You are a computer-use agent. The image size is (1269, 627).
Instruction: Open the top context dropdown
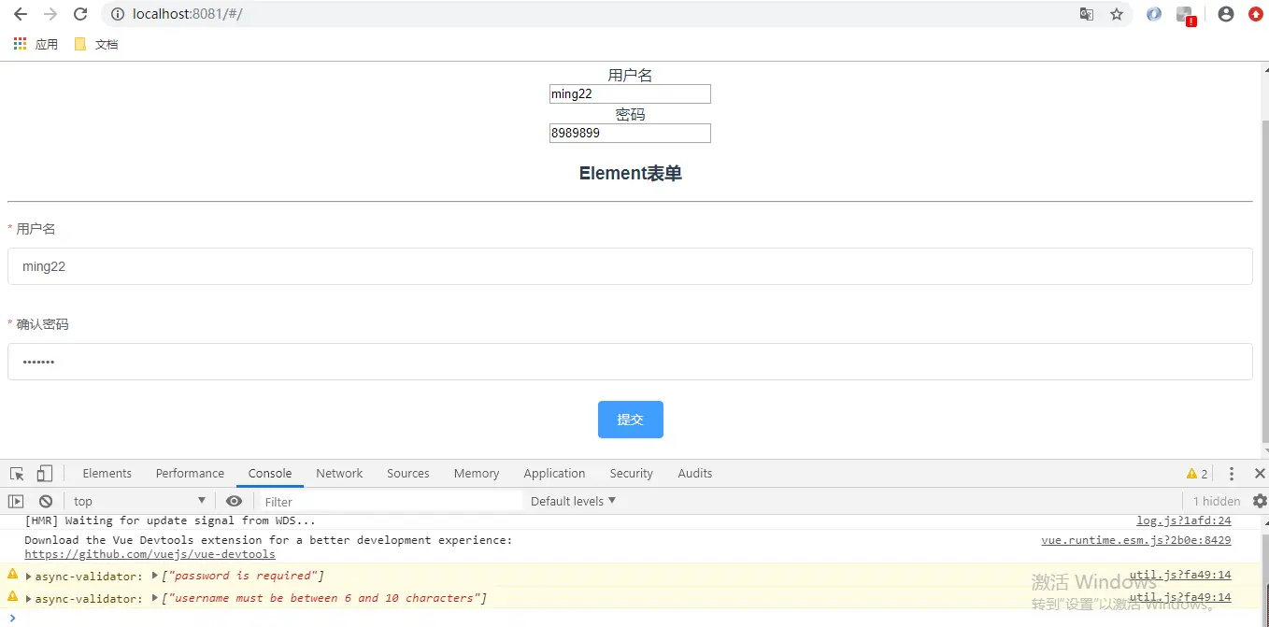(x=139, y=501)
